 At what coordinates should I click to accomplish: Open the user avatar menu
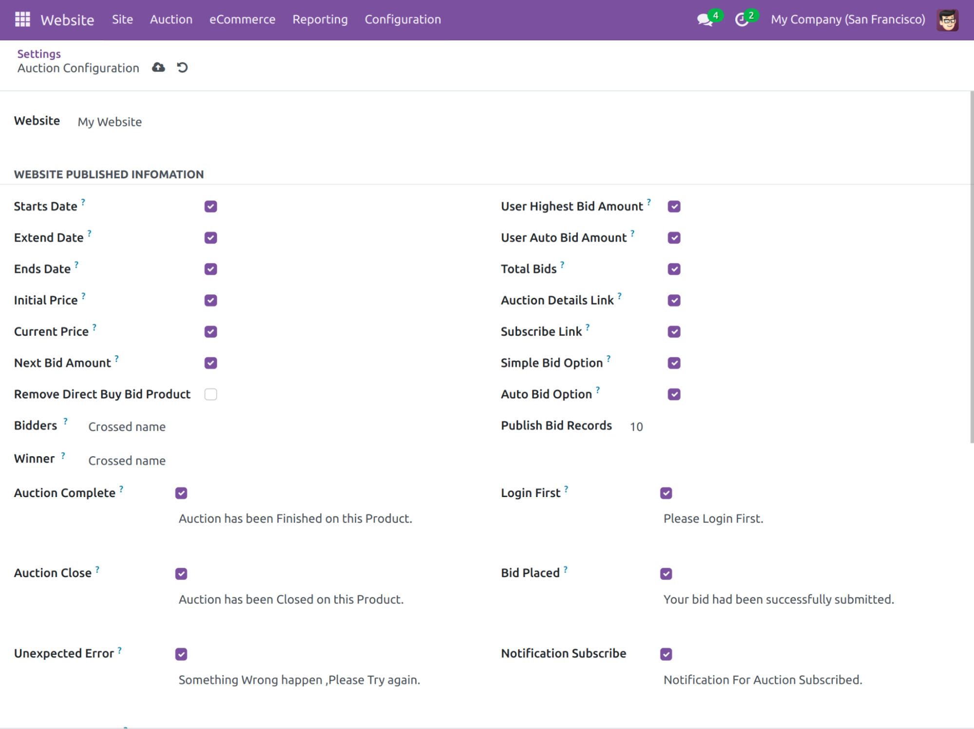click(947, 19)
